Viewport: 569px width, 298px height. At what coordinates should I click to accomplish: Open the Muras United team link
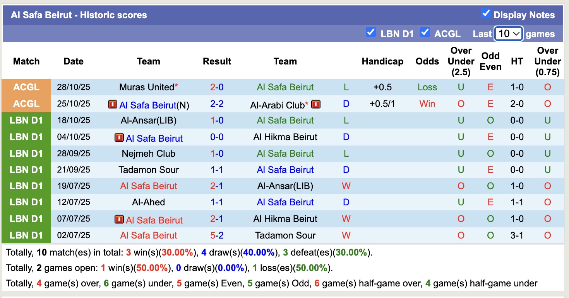pyautogui.click(x=146, y=87)
